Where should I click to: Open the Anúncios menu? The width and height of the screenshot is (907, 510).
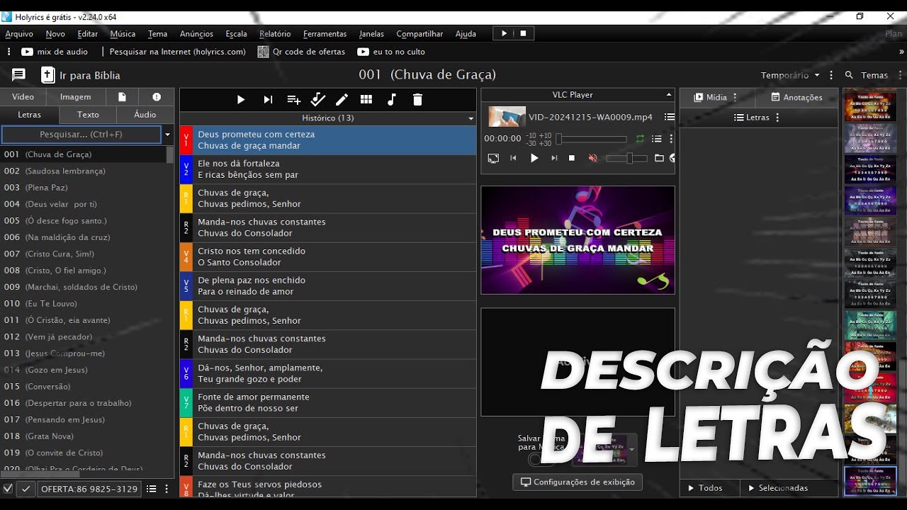(x=196, y=33)
